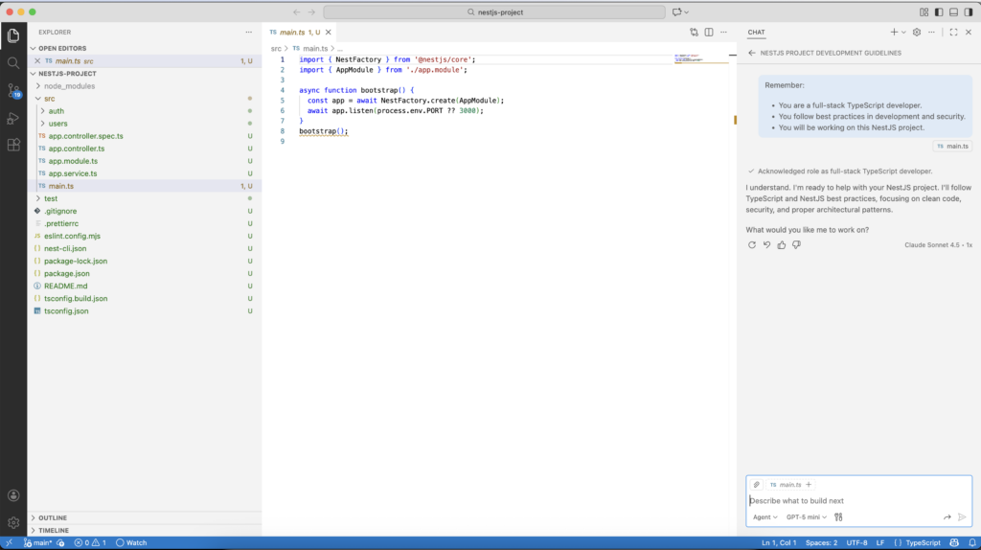Open app.module.ts in the file tree
Image resolution: width=981 pixels, height=550 pixels.
pos(73,161)
